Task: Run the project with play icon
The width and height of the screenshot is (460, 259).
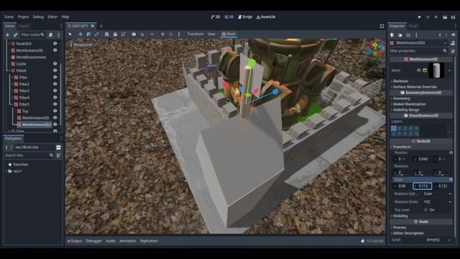Action: (420, 17)
